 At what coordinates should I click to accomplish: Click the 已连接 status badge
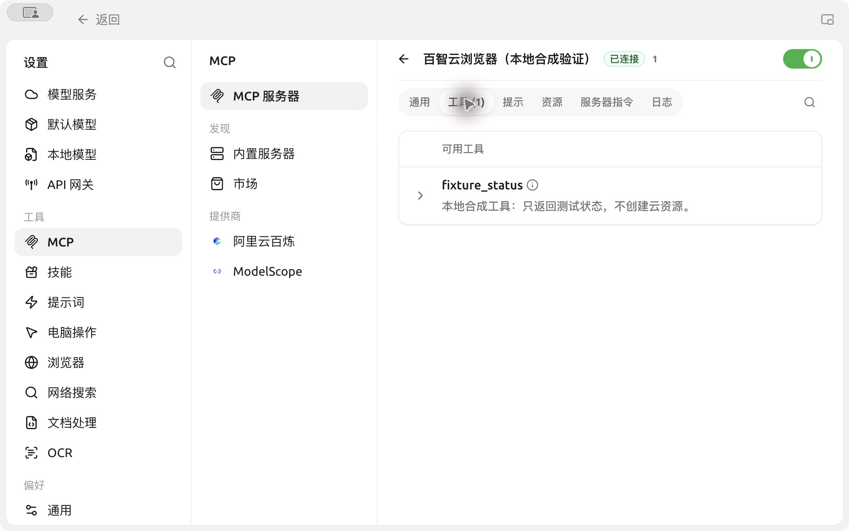(624, 59)
